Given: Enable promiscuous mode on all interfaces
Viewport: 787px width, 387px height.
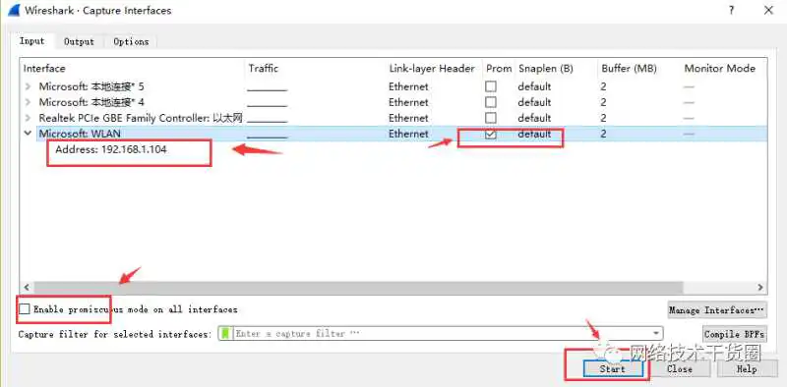Looking at the screenshot, I should click(24, 309).
